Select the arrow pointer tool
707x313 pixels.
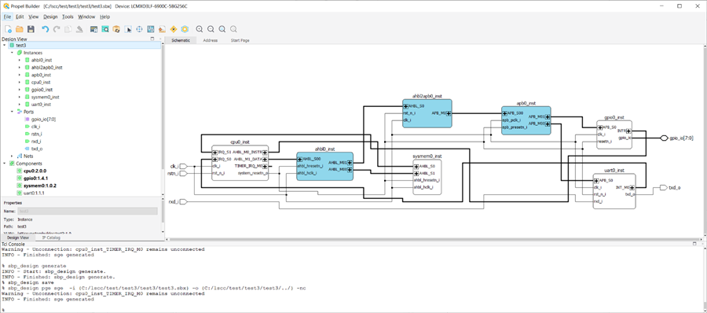click(x=128, y=29)
